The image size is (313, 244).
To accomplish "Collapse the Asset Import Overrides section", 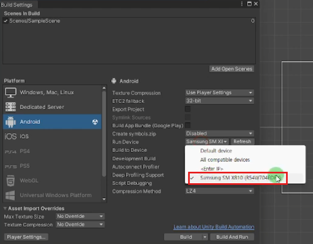I will point(5,209).
